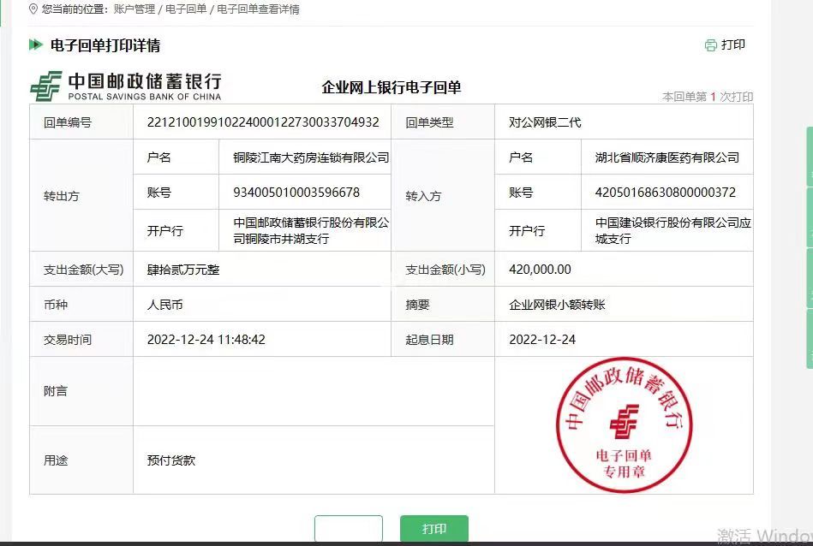Click the green arrow icon beside 电子回单打印详情

(x=36, y=45)
